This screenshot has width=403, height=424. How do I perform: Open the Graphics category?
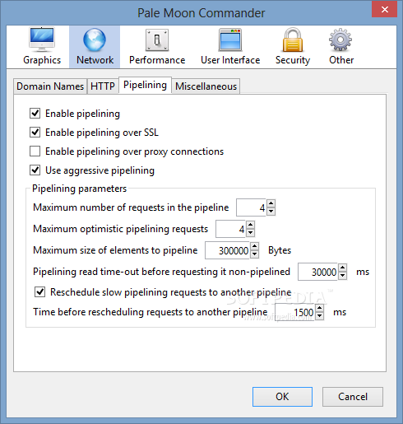(42, 47)
